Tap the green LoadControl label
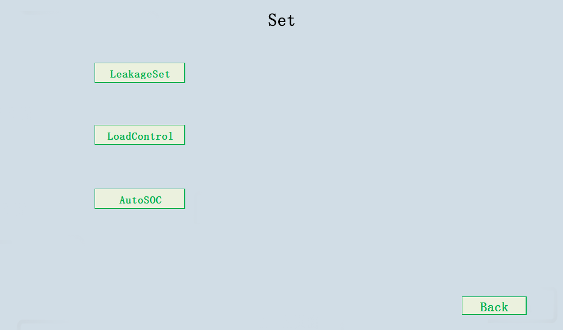The image size is (563, 330). 140,136
